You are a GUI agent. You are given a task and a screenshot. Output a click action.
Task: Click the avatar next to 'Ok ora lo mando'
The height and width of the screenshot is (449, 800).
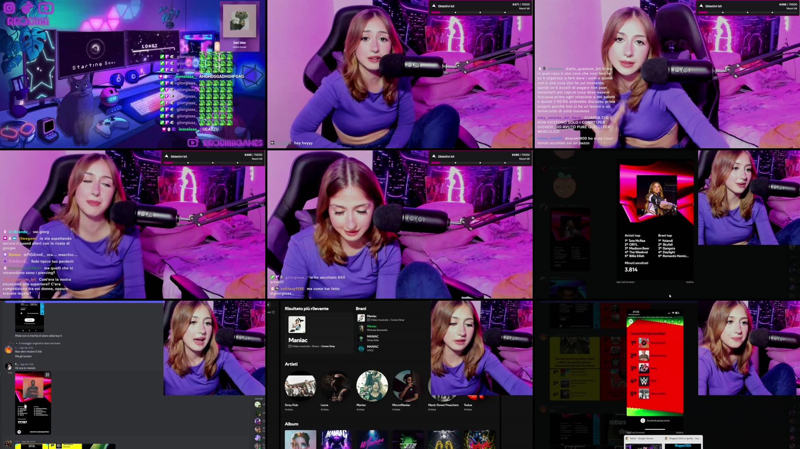pos(8,366)
